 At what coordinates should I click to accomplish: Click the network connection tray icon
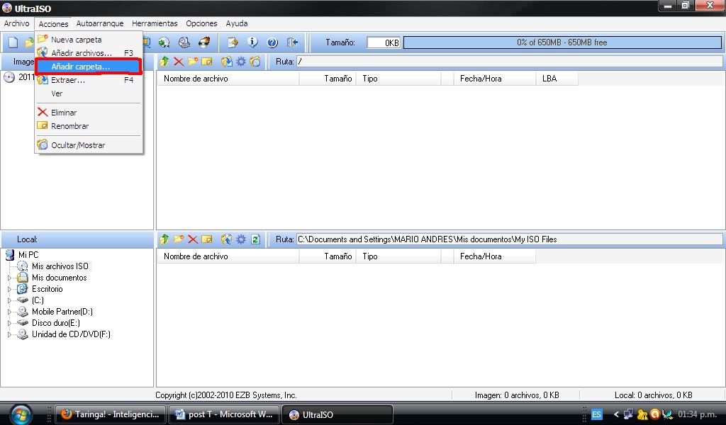pyautogui.click(x=628, y=414)
